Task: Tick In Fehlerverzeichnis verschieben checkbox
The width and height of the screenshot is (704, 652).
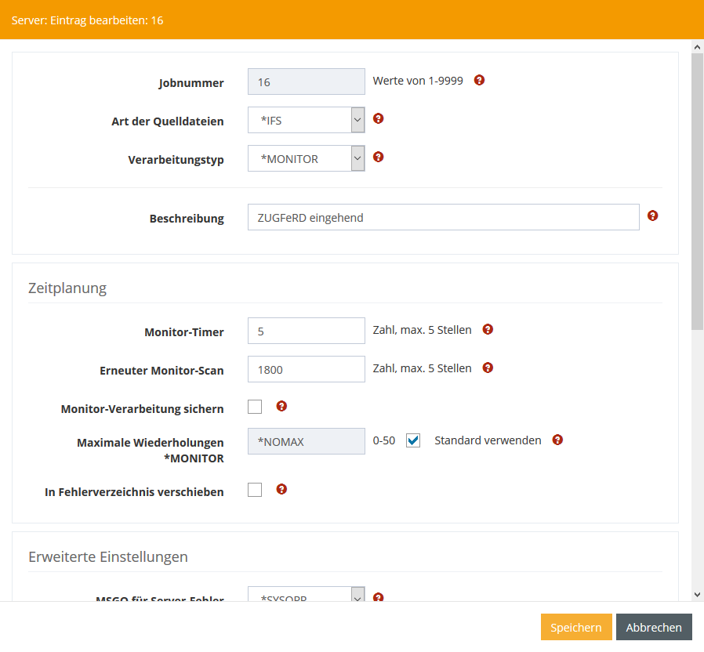Action: (x=255, y=490)
